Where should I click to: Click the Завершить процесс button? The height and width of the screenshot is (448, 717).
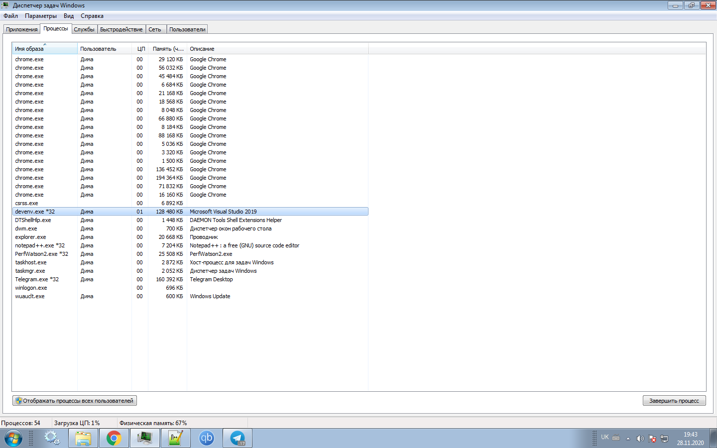[x=674, y=401]
